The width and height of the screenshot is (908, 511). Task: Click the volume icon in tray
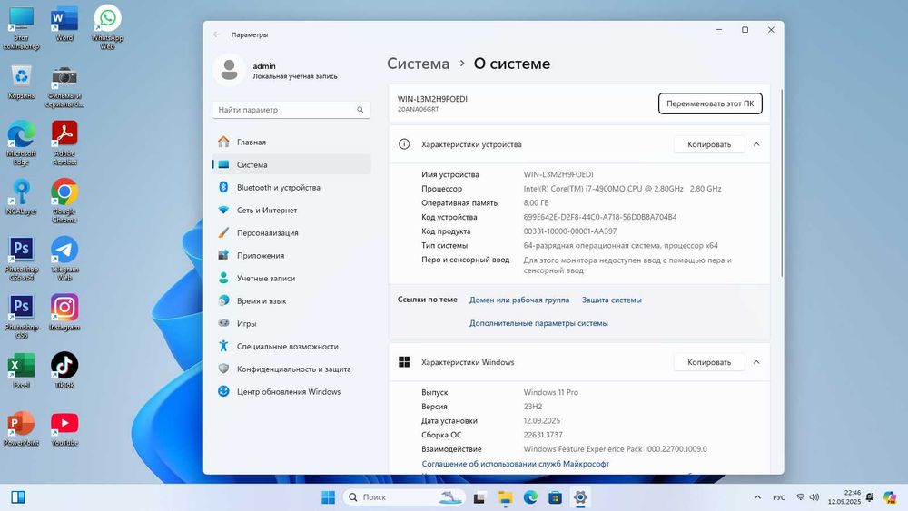814,497
